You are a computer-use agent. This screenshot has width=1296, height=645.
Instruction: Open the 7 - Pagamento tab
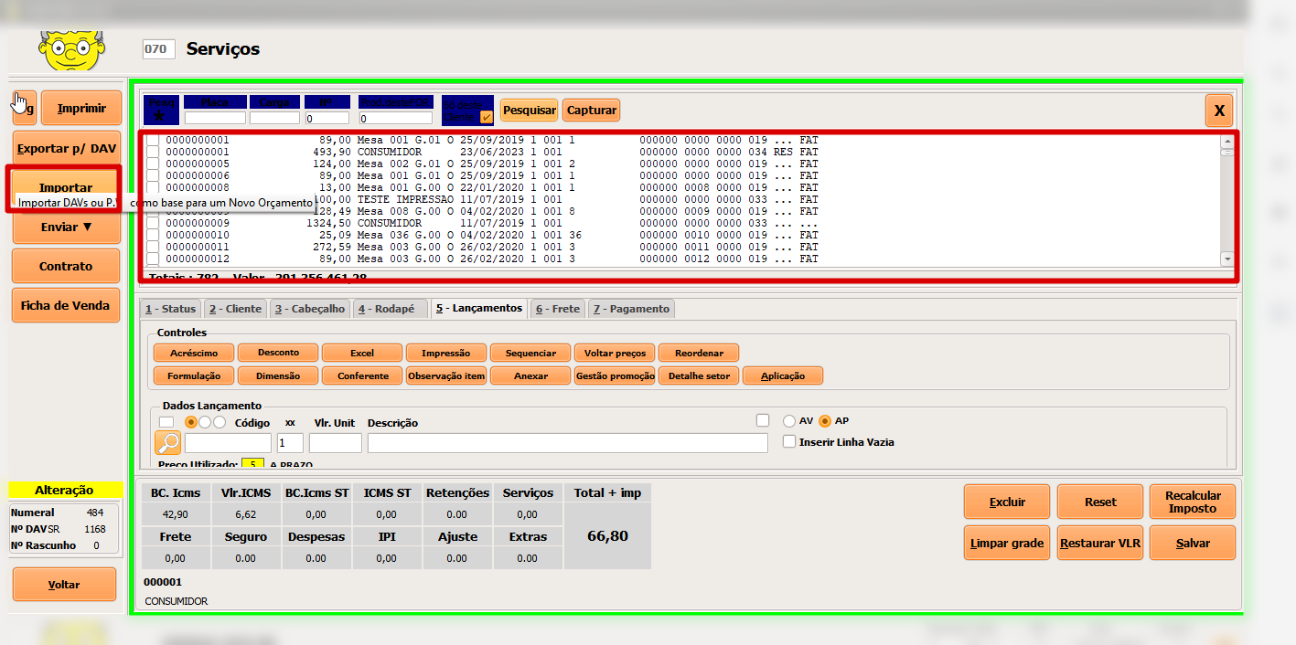point(631,309)
